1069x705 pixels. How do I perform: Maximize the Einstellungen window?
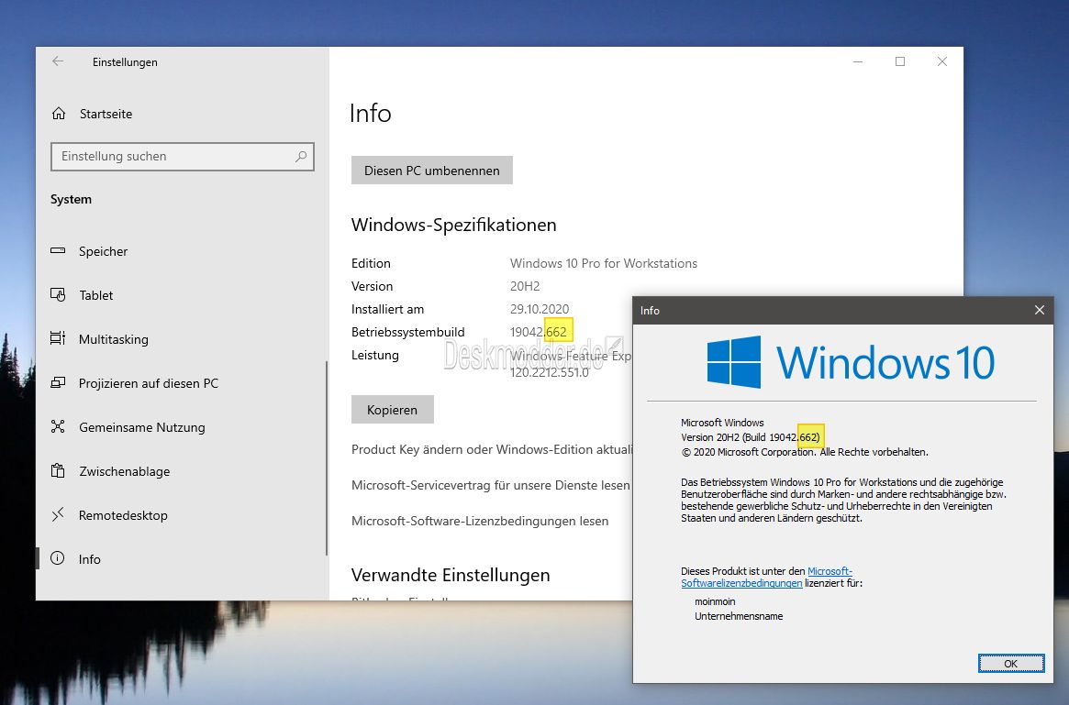[x=900, y=61]
